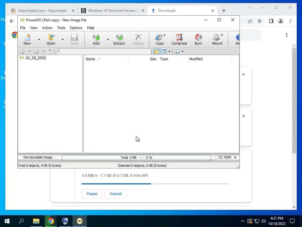Toggle the folders tree view icon
The image size is (302, 227).
coord(156,51)
